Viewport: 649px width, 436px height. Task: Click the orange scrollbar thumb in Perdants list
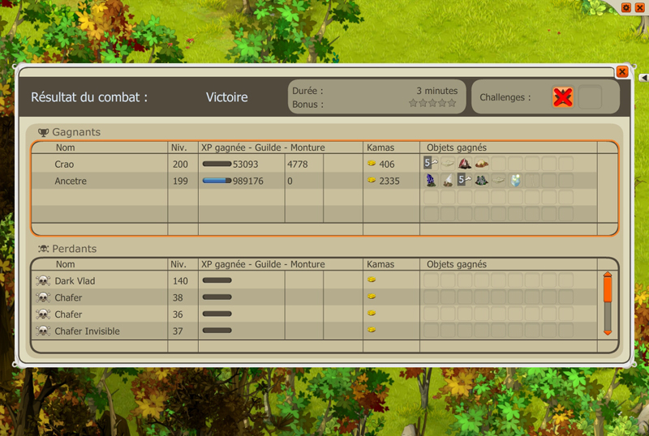[x=608, y=289]
